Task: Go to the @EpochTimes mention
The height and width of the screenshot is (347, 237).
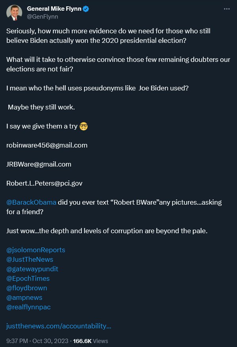Action: [x=28, y=278]
